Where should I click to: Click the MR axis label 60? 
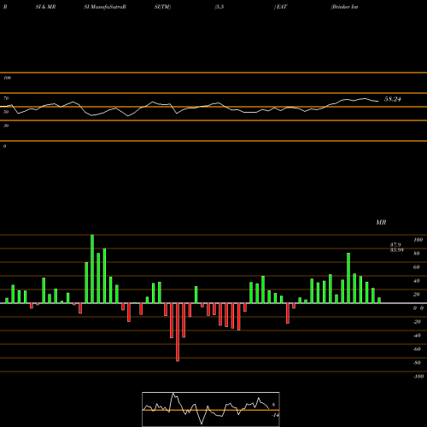coord(417,267)
